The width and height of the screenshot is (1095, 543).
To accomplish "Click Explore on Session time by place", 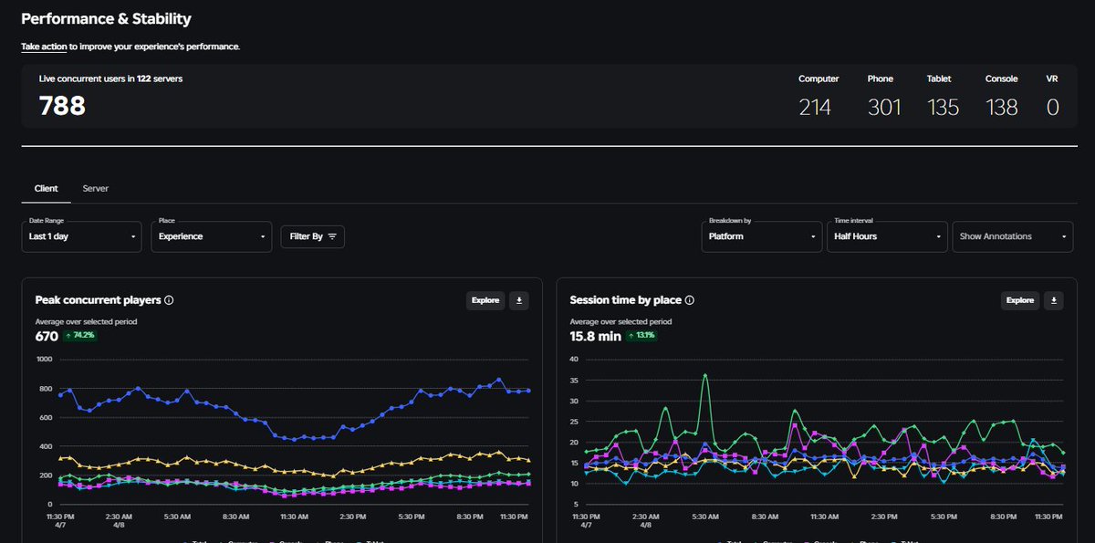I will [1019, 300].
